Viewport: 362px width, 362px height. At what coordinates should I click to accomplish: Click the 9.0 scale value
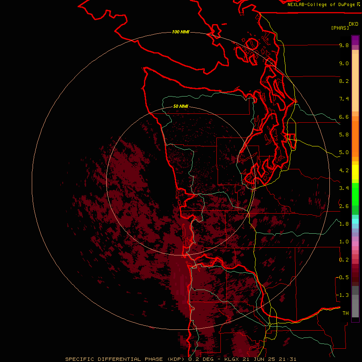pos(344,64)
